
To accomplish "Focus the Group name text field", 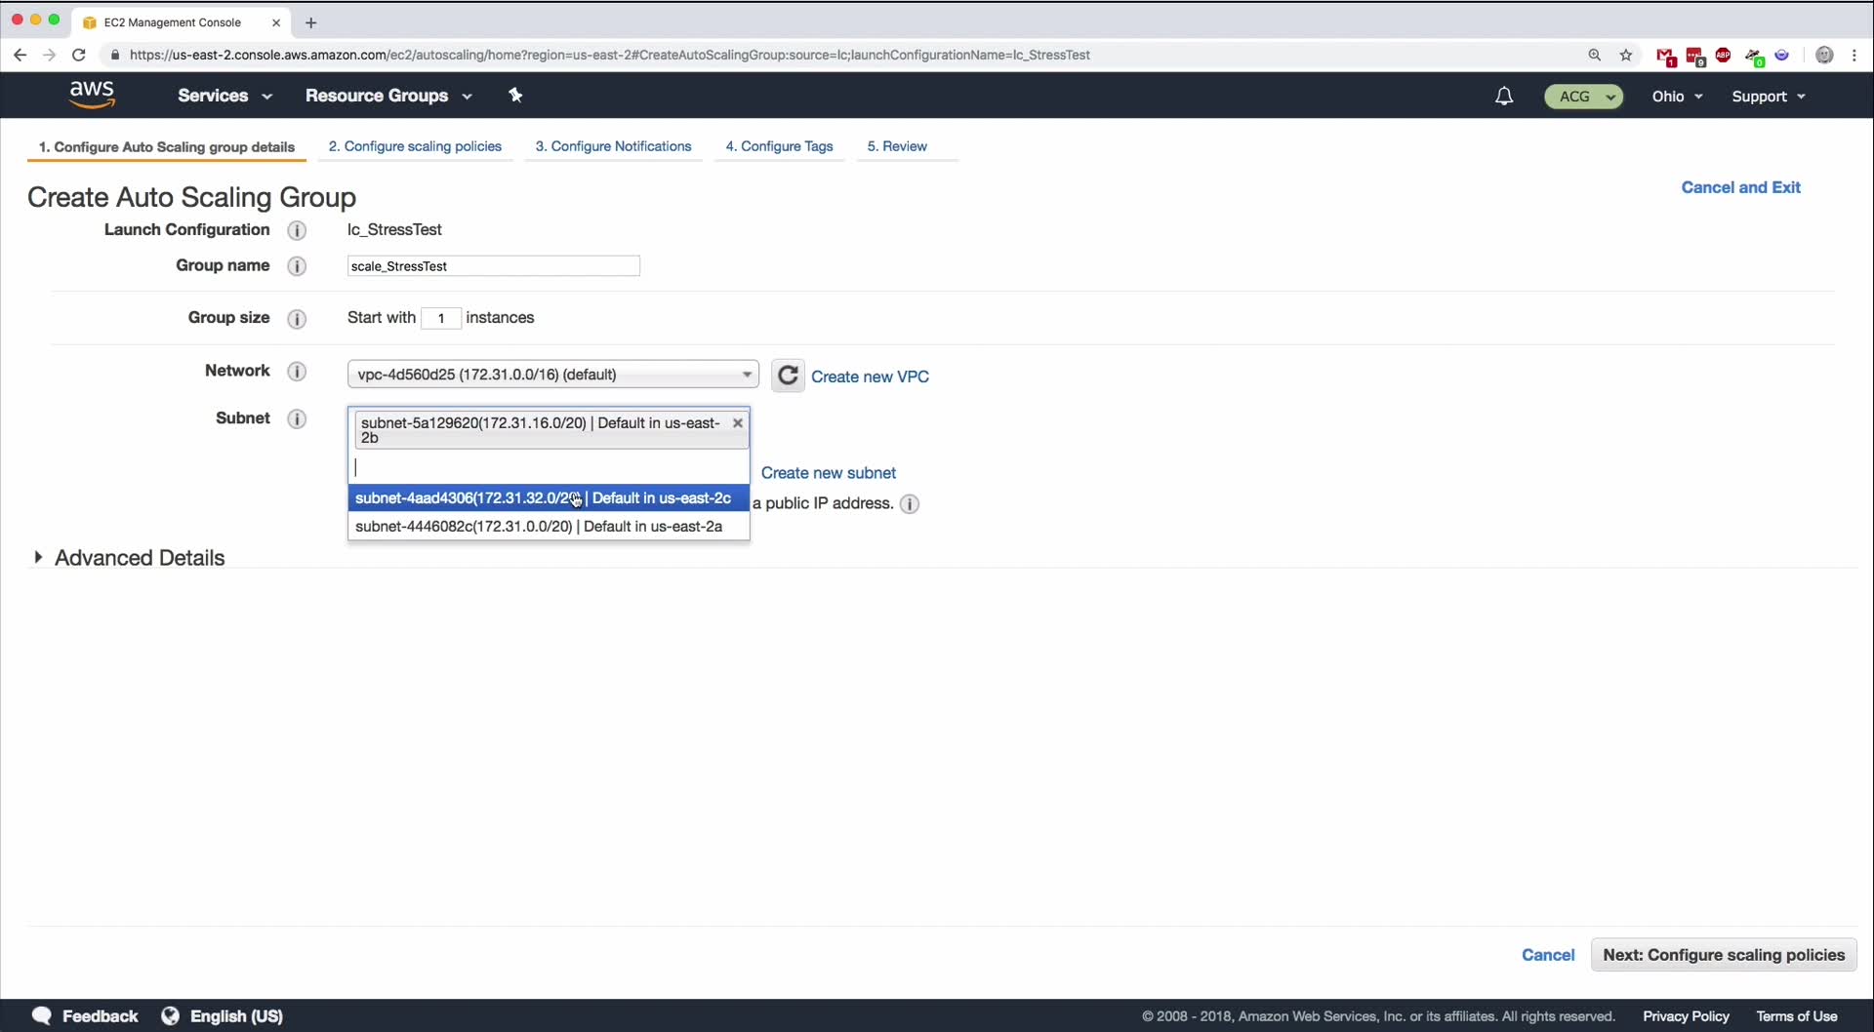I will coord(494,266).
